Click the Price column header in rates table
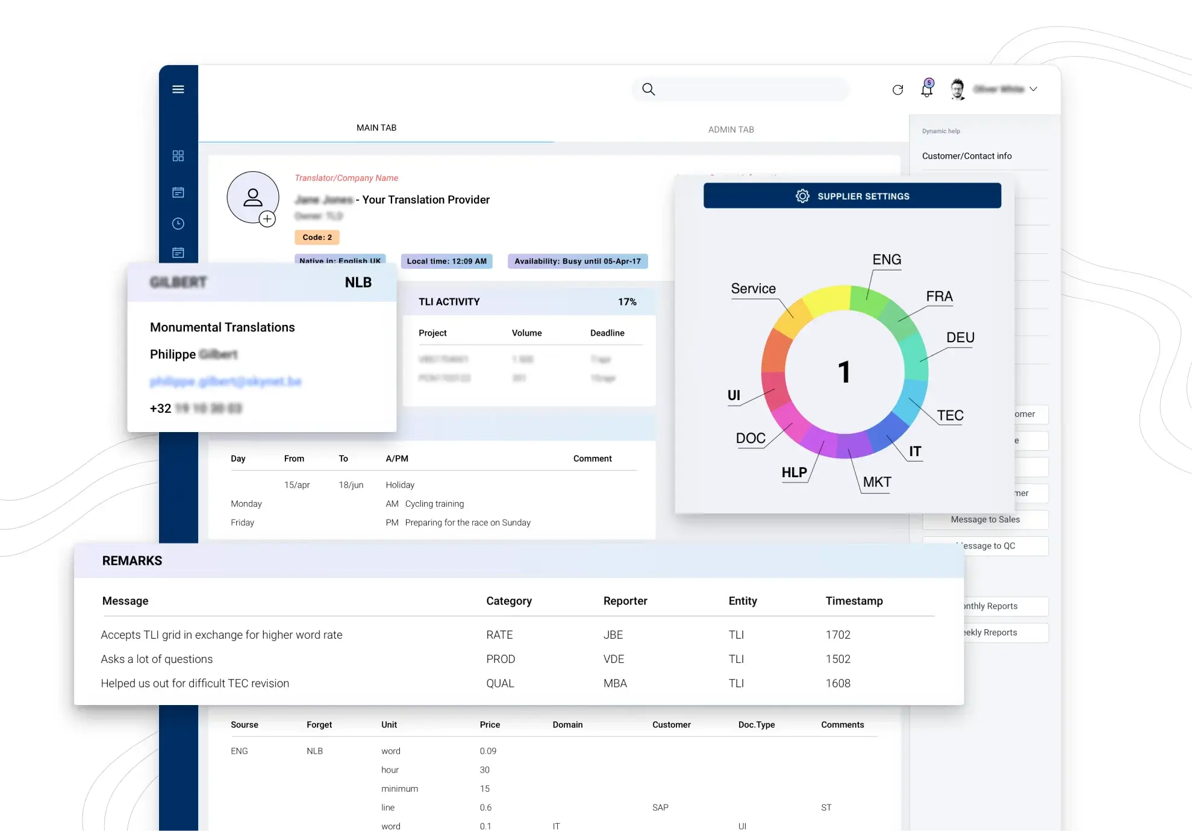Viewport: 1192px width, 831px height. [490, 725]
